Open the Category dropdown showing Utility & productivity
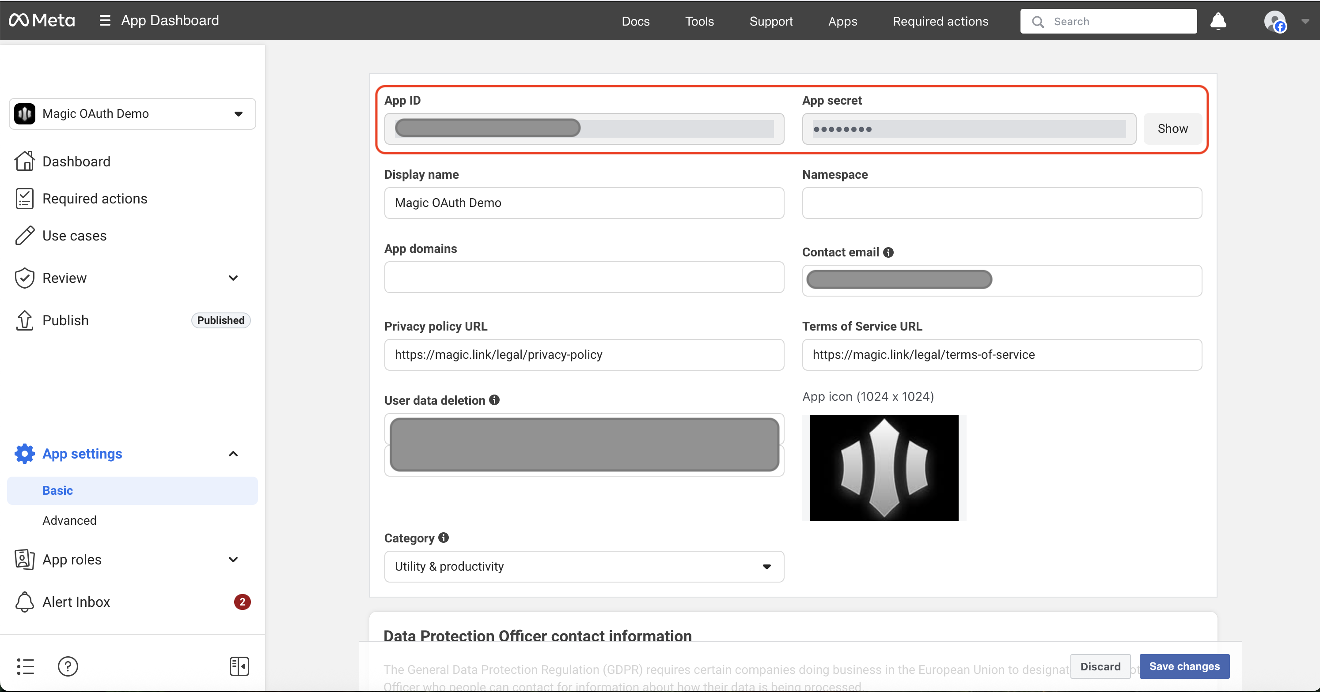This screenshot has width=1320, height=692. click(x=584, y=566)
